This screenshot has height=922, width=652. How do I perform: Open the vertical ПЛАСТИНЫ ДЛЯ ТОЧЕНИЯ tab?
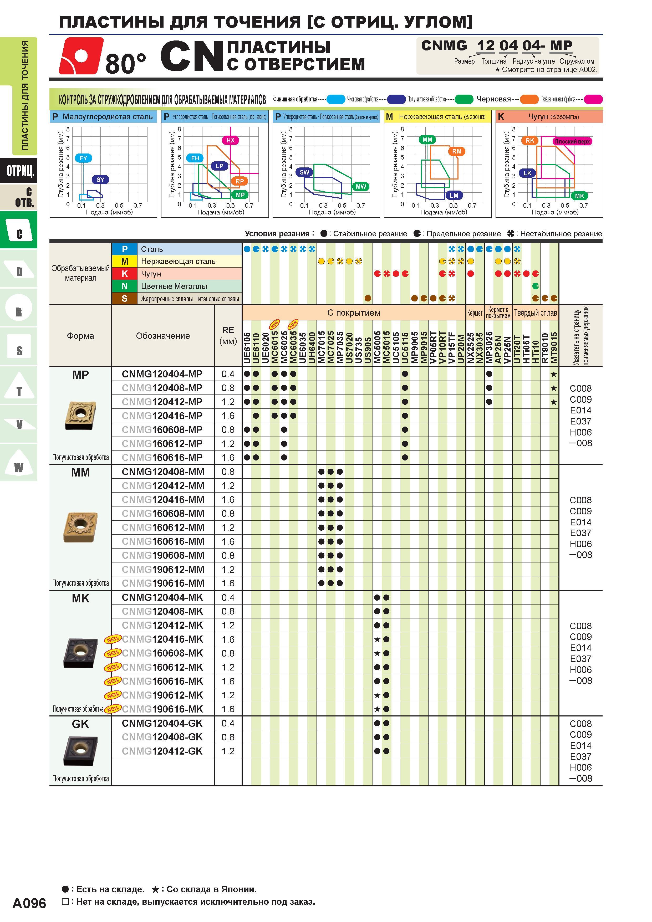(24, 96)
